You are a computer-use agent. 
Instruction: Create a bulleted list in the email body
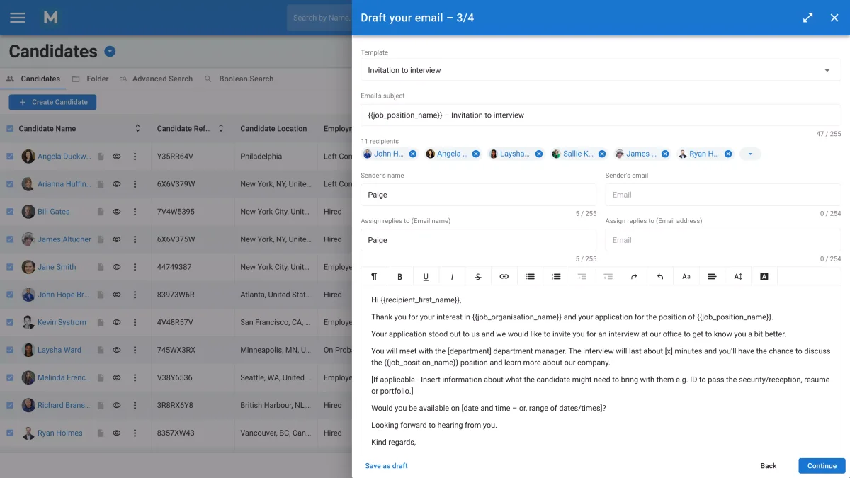[x=530, y=276]
